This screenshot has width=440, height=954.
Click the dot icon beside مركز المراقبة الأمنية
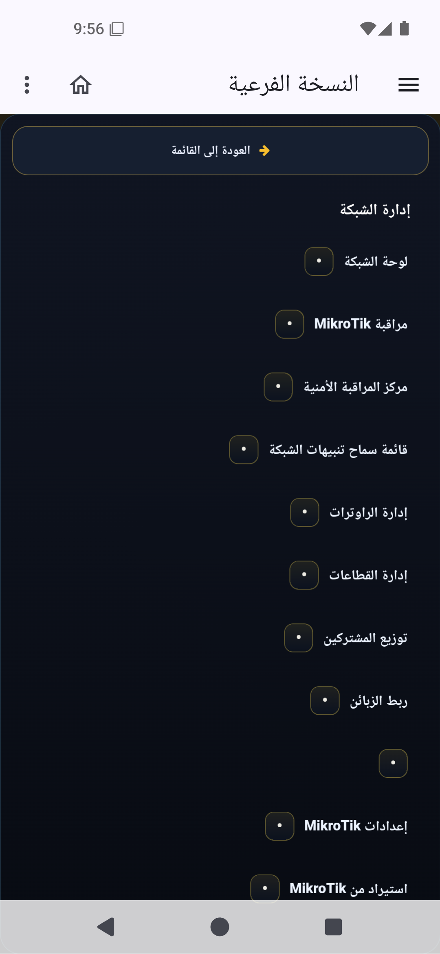pos(278,387)
